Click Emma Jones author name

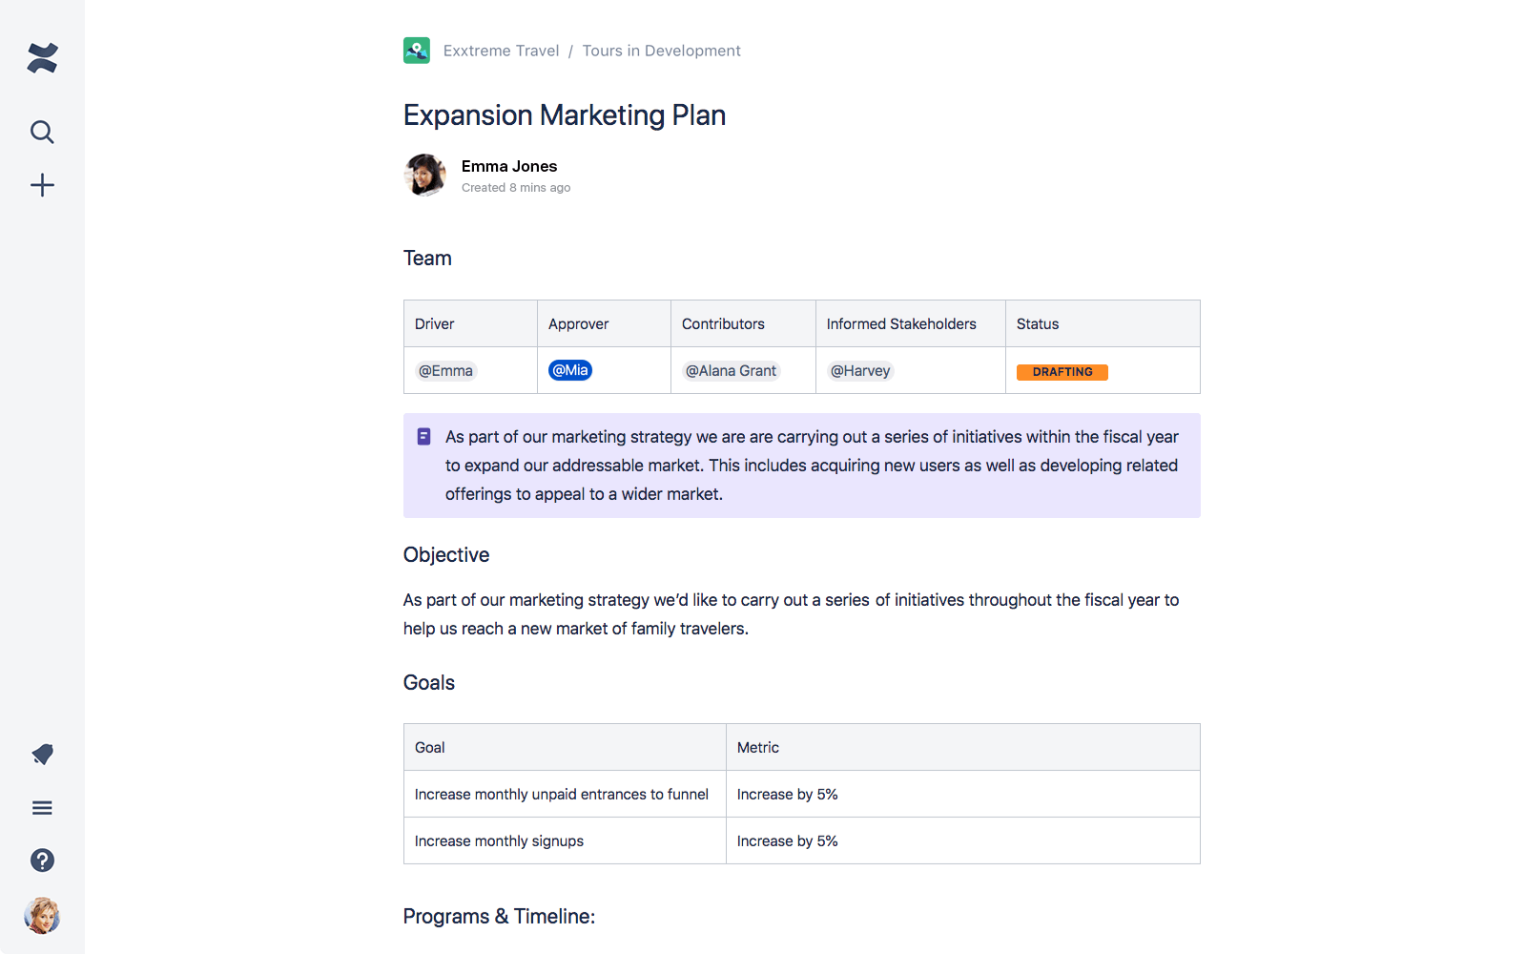click(509, 166)
